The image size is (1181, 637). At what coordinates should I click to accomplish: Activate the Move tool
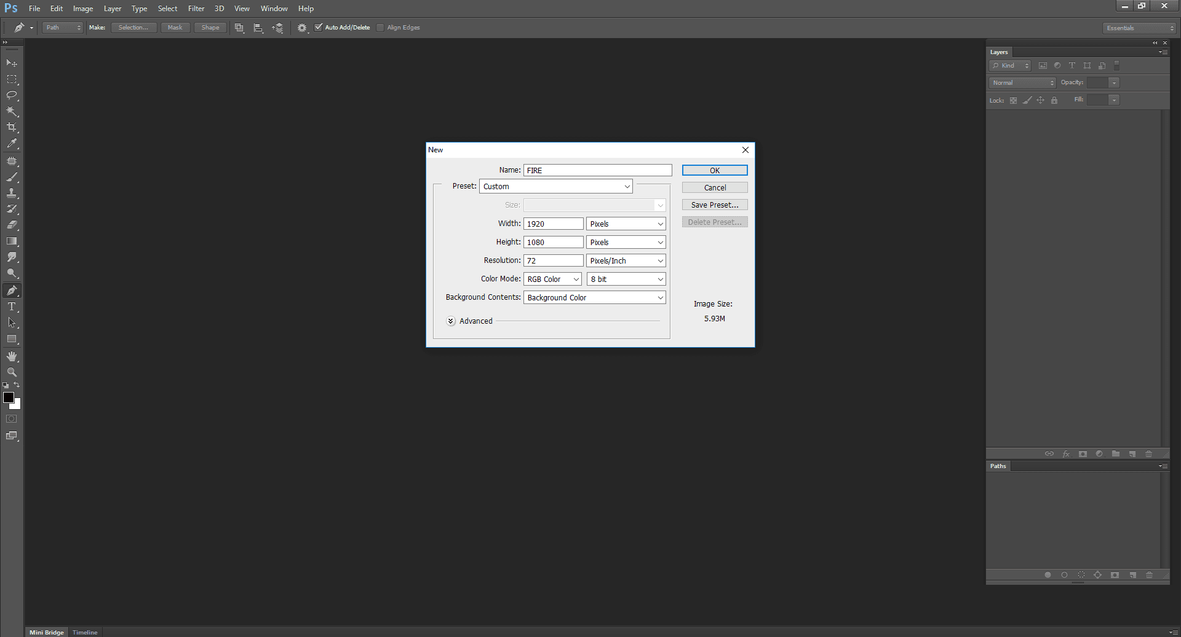tap(12, 63)
